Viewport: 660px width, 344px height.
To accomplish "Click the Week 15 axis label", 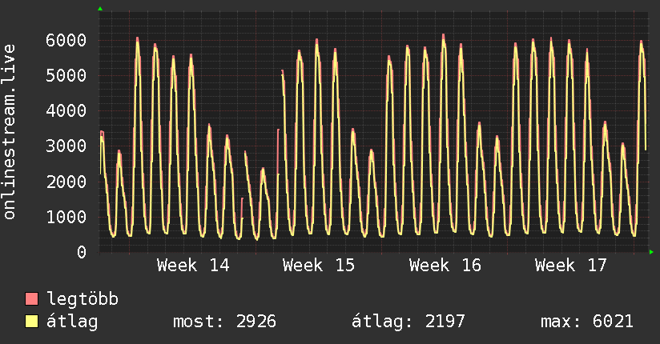I will pos(319,266).
